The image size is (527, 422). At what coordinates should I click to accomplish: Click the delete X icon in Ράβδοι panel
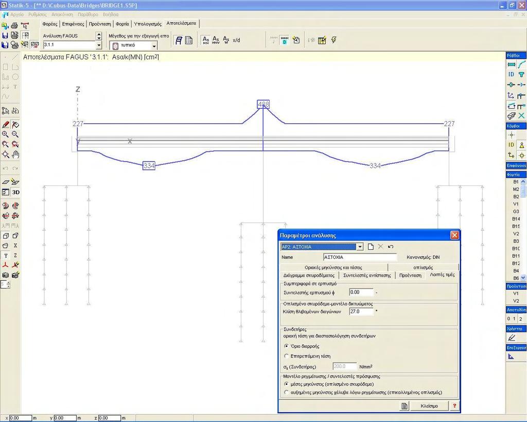point(521,116)
